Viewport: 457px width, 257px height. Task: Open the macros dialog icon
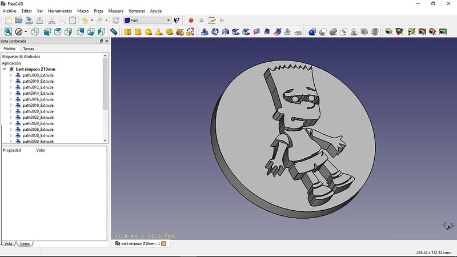pos(212,21)
